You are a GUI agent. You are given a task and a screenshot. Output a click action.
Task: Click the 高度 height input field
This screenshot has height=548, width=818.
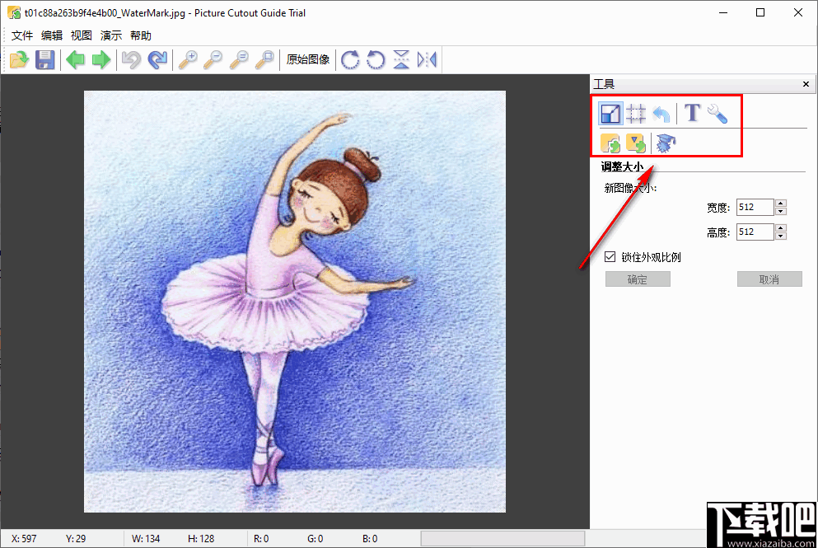(755, 232)
